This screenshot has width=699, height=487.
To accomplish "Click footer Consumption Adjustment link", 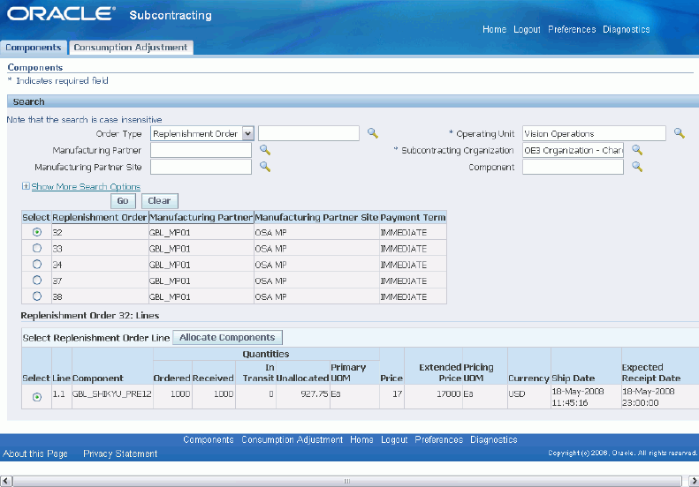I will [292, 439].
